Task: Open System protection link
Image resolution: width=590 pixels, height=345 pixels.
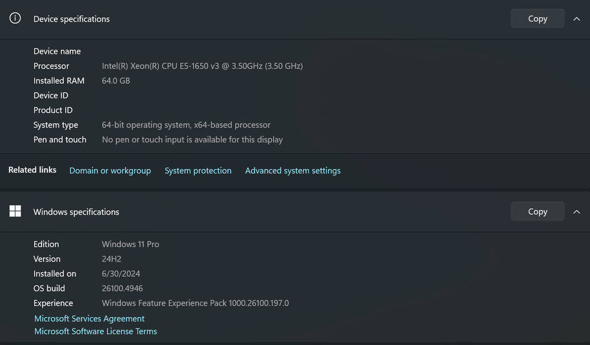Action: tap(198, 171)
